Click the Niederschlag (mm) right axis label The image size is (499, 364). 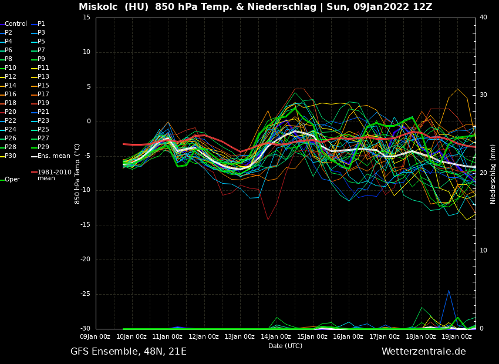[x=493, y=174]
